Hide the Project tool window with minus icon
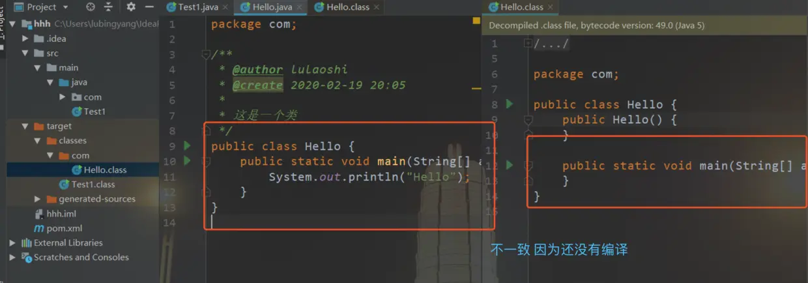Screen dimensions: 808x283 tap(149, 7)
